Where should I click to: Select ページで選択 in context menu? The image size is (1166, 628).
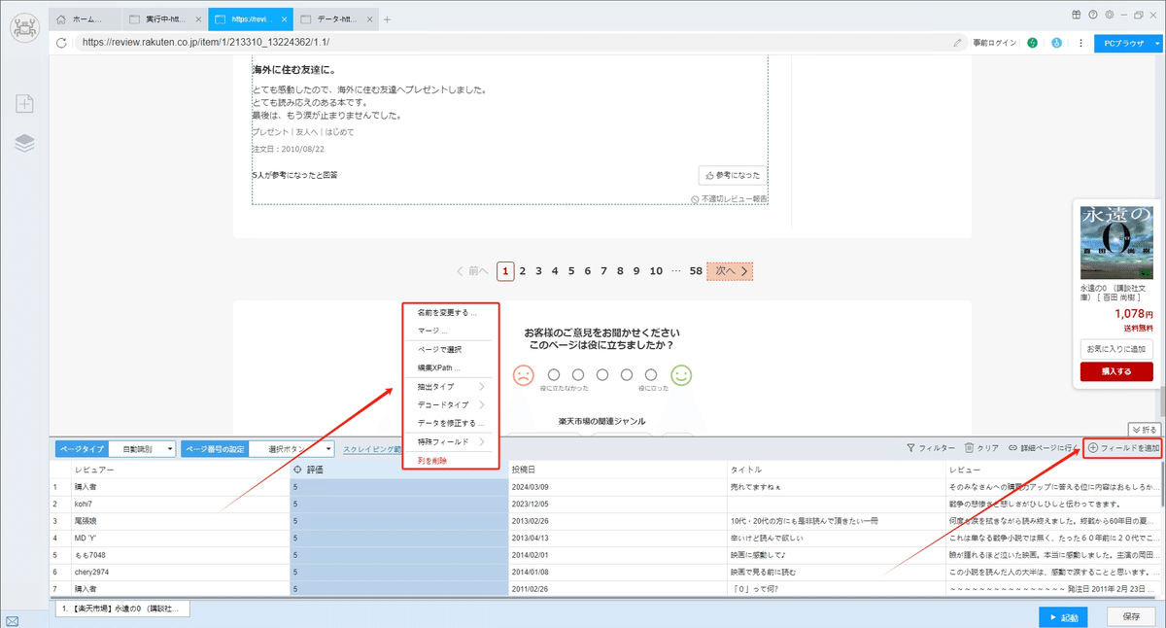[x=451, y=349]
